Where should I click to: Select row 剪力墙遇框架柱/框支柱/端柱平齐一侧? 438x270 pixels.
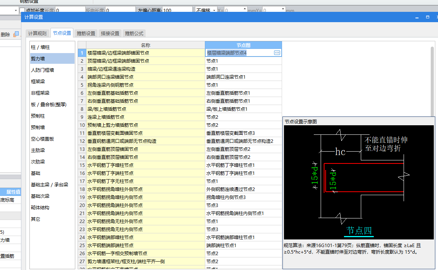(x=146, y=262)
